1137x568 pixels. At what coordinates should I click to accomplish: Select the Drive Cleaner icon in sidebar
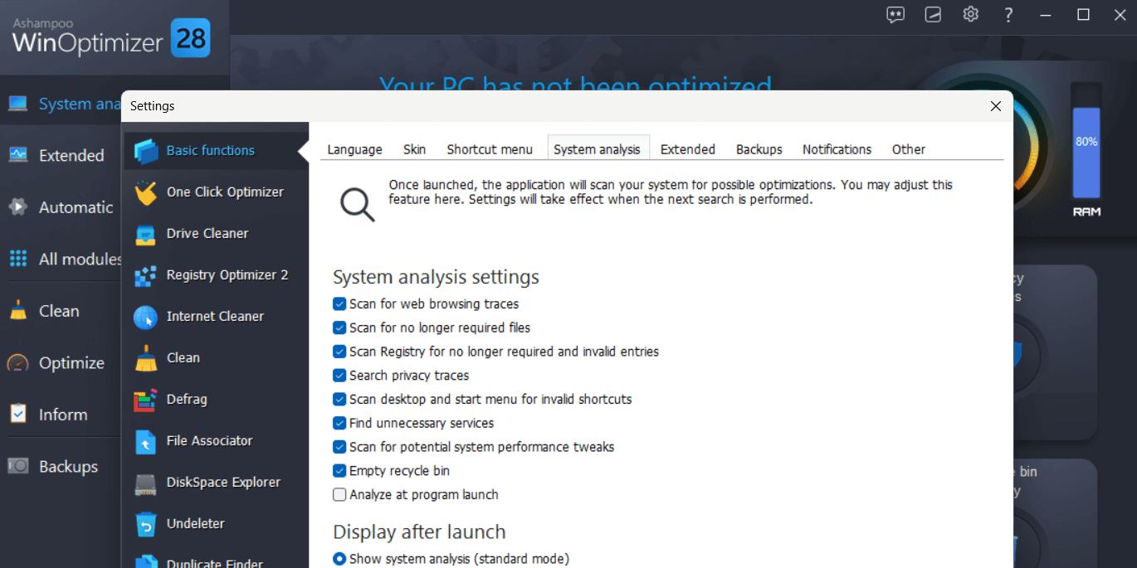(146, 234)
